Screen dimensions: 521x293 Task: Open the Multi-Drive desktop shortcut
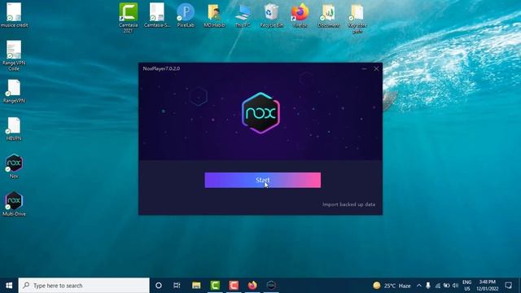point(14,204)
